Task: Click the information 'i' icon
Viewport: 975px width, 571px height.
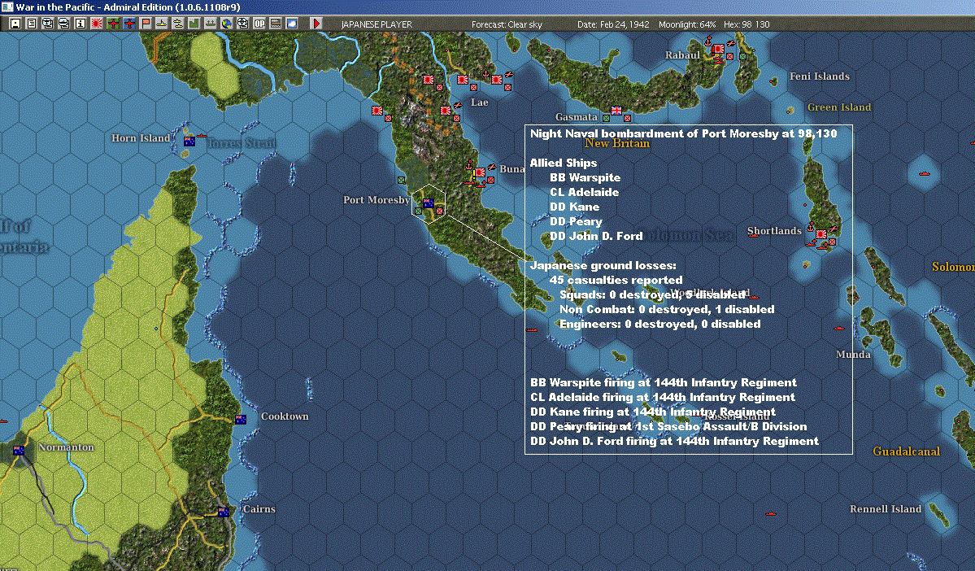Action: [81, 24]
